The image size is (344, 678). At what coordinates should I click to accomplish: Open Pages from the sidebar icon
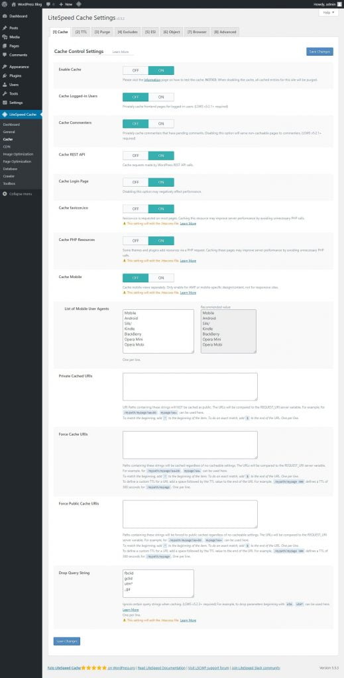tap(5, 46)
